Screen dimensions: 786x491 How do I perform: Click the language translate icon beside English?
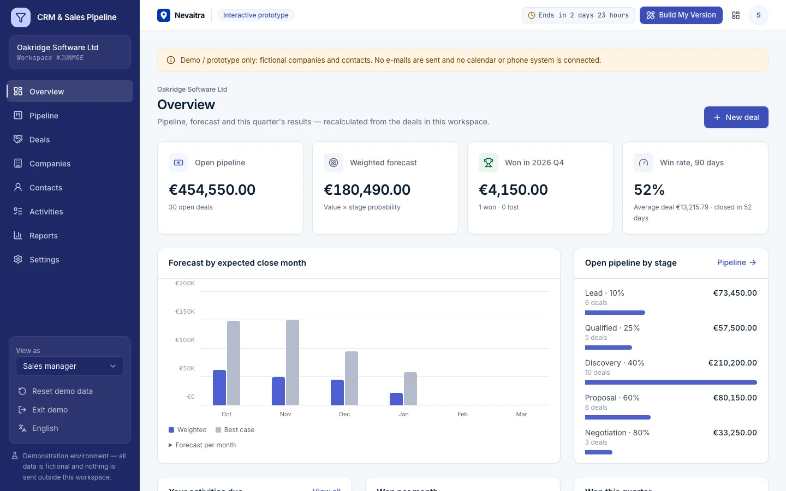click(22, 428)
